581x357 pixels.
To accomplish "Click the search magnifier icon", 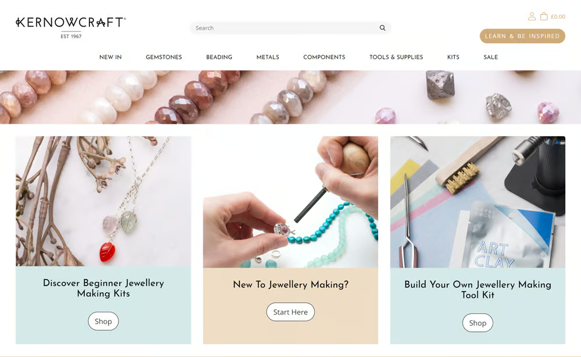I will 382,28.
